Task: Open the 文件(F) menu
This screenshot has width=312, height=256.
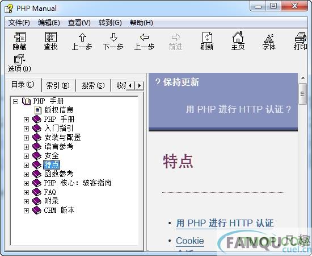Action: (19, 23)
